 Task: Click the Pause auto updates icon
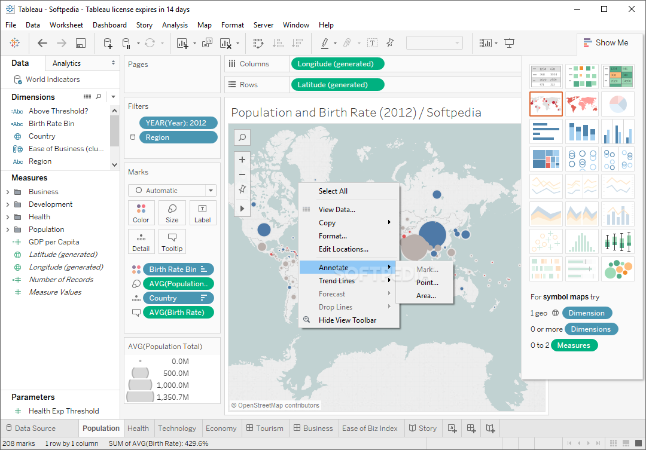(126, 43)
